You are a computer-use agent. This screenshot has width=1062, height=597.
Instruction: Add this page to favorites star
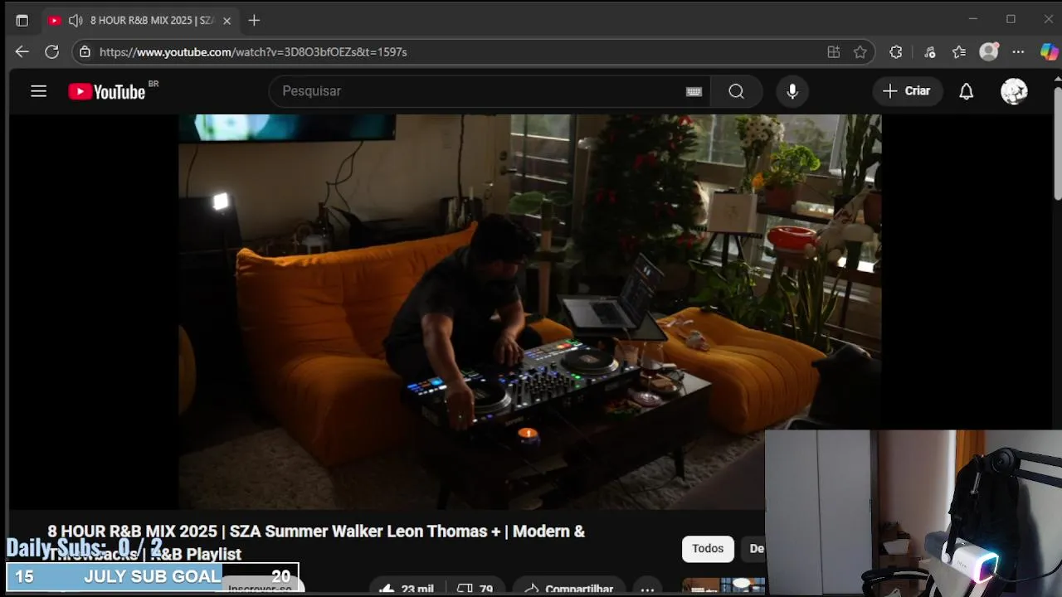pyautogui.click(x=860, y=51)
